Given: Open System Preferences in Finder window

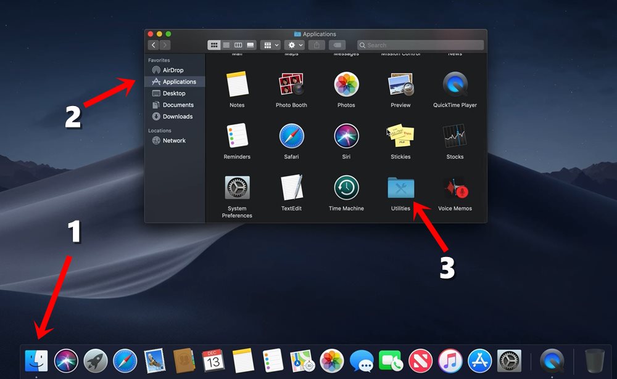Looking at the screenshot, I should pyautogui.click(x=237, y=187).
